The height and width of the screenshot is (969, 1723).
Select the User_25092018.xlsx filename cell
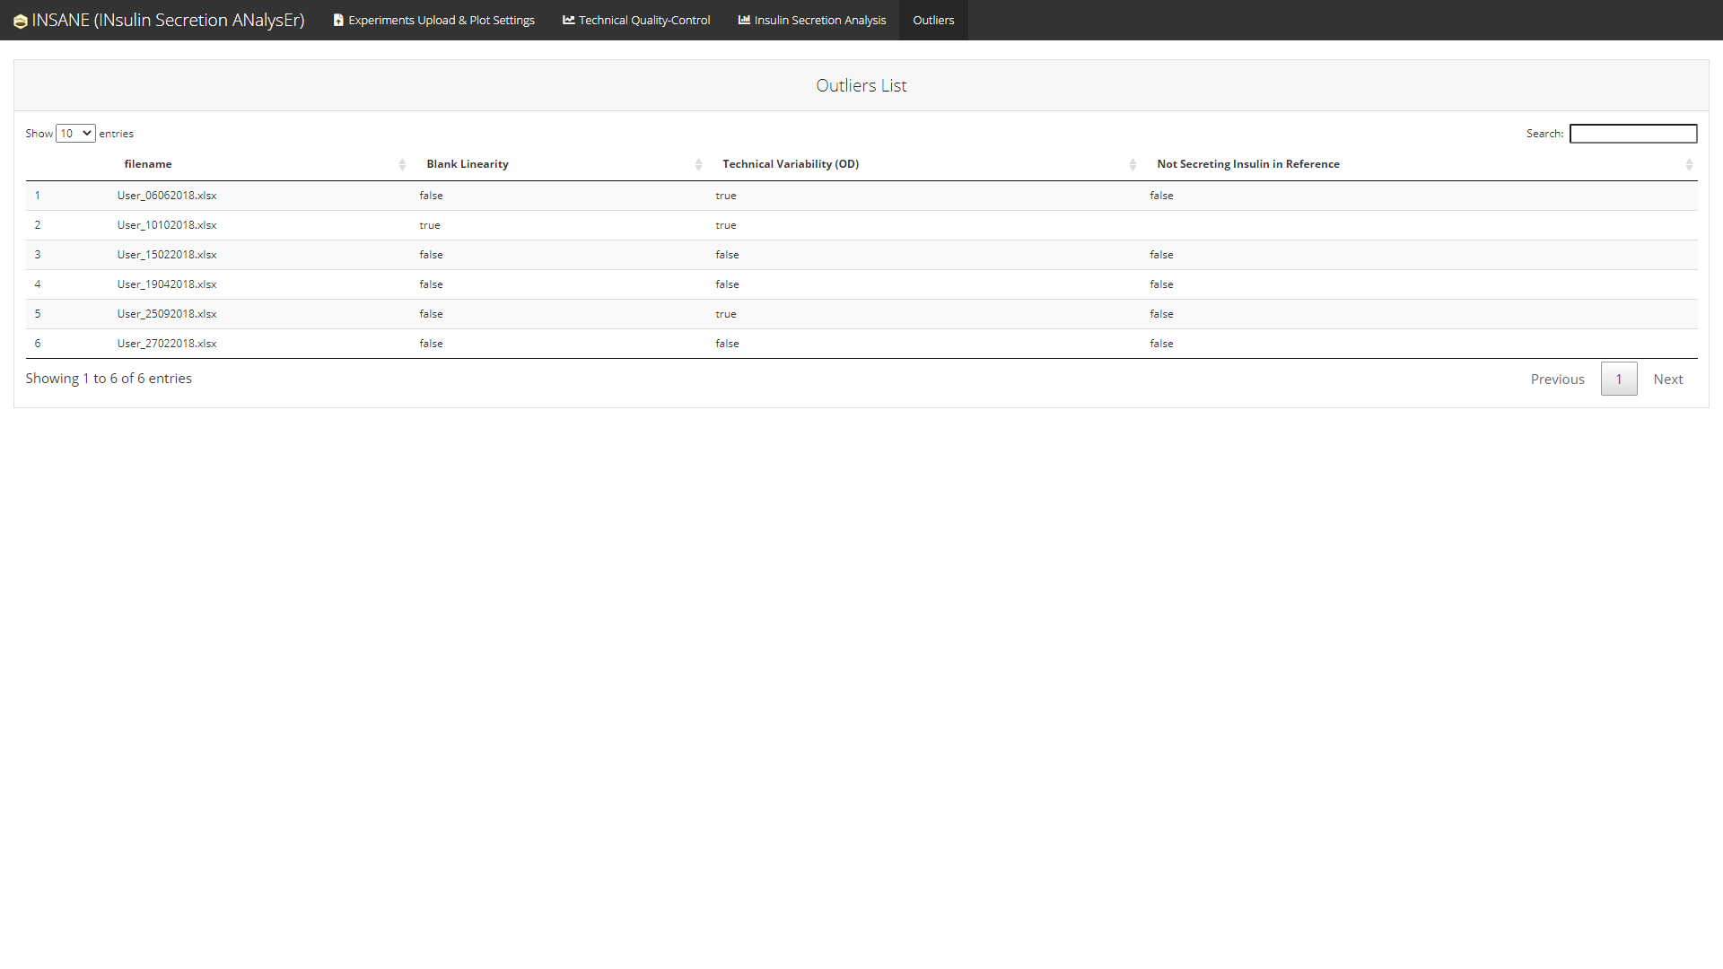[167, 314]
